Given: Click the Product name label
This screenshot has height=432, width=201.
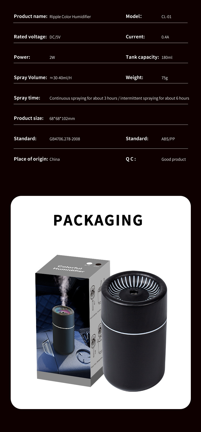Looking at the screenshot, I should (31, 16).
